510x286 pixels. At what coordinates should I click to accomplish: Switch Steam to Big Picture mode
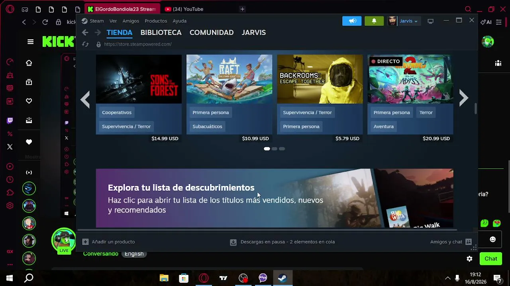click(430, 21)
